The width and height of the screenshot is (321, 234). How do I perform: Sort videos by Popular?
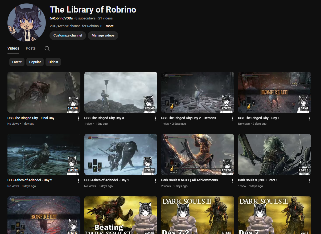35,62
